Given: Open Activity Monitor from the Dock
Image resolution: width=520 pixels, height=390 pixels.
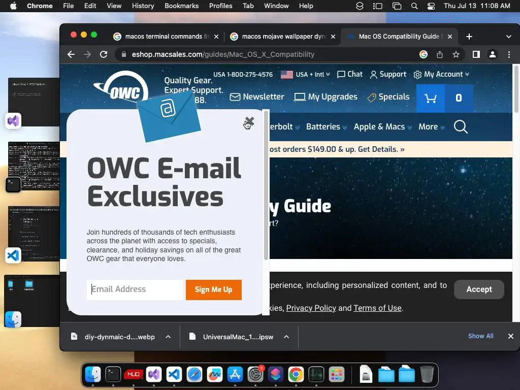Looking at the screenshot, I should pos(316,375).
